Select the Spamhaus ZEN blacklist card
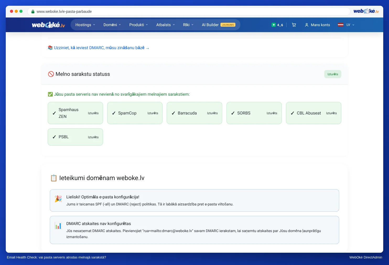Screen dimensions: 389x265 tap(75, 113)
